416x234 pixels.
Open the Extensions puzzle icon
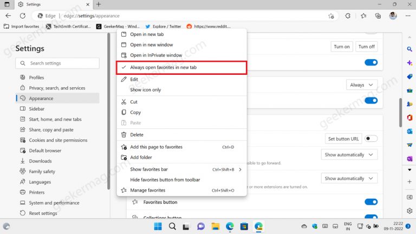click(348, 16)
